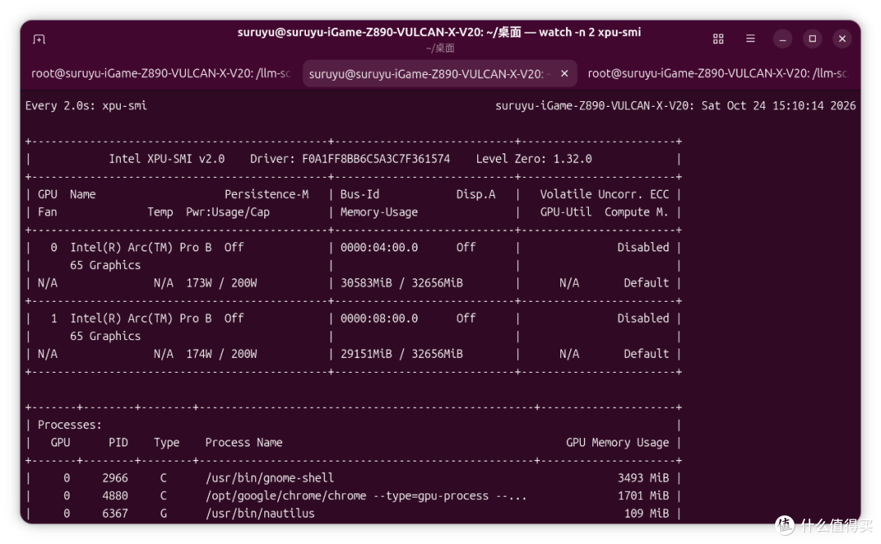This screenshot has height=544, width=881.
Task: Open the terminal hamburger menu
Action: tap(750, 39)
